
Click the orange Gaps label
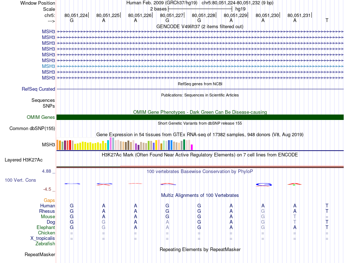click(x=49, y=200)
